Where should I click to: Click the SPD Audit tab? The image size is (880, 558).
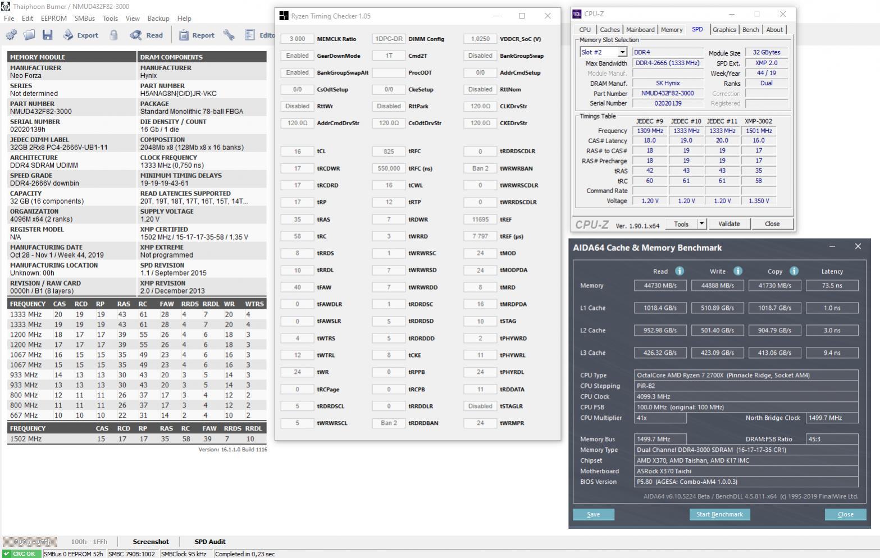[x=210, y=542]
